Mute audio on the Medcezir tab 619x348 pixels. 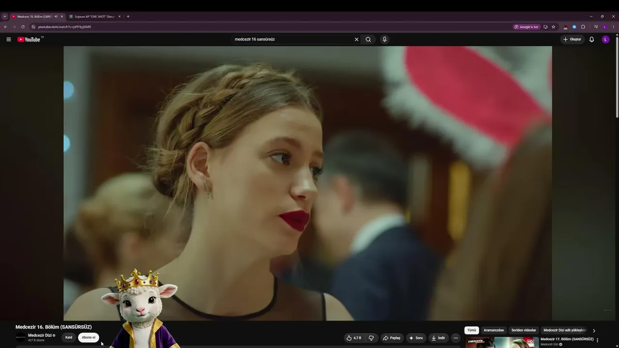point(56,16)
